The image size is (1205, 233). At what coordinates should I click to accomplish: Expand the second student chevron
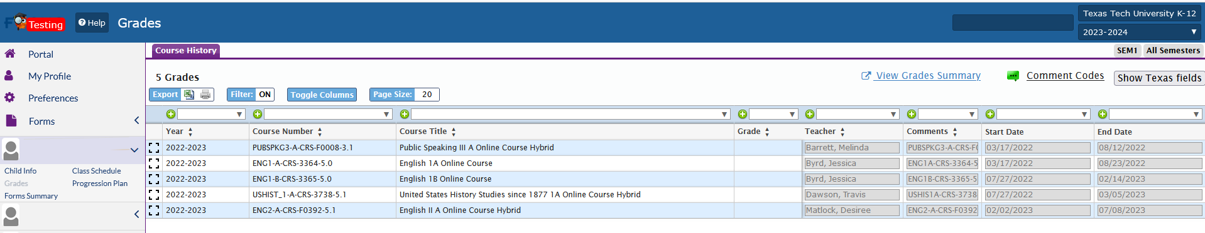click(136, 214)
